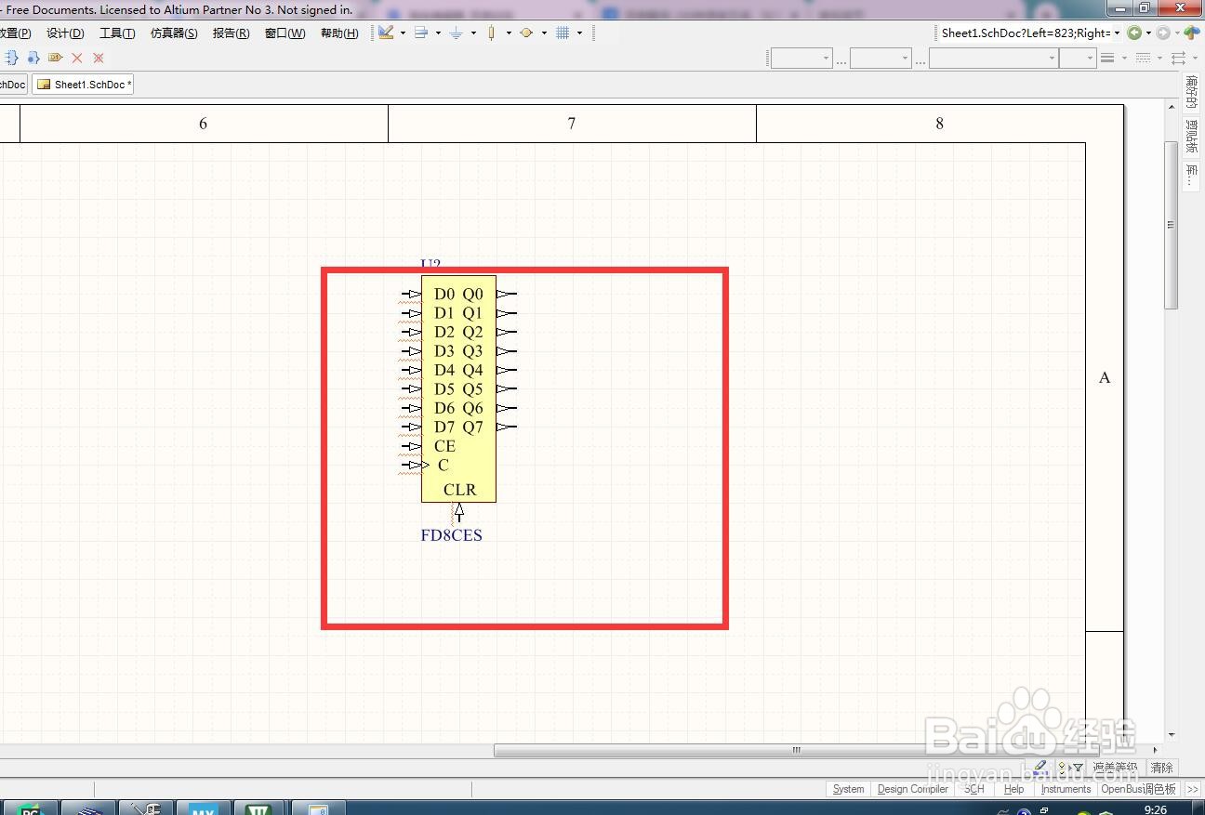The height and width of the screenshot is (815, 1205).
Task: Click the digital devices component icon
Action: (492, 33)
